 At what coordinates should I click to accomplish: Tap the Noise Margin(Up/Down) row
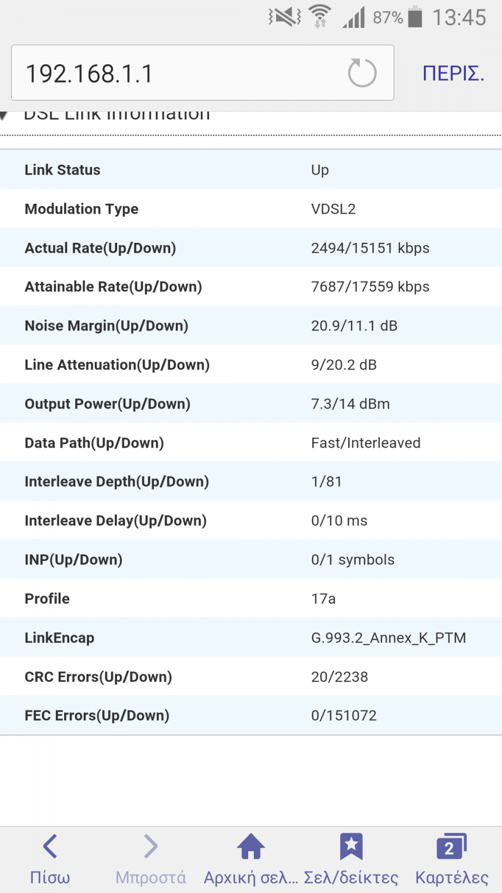pos(251,325)
